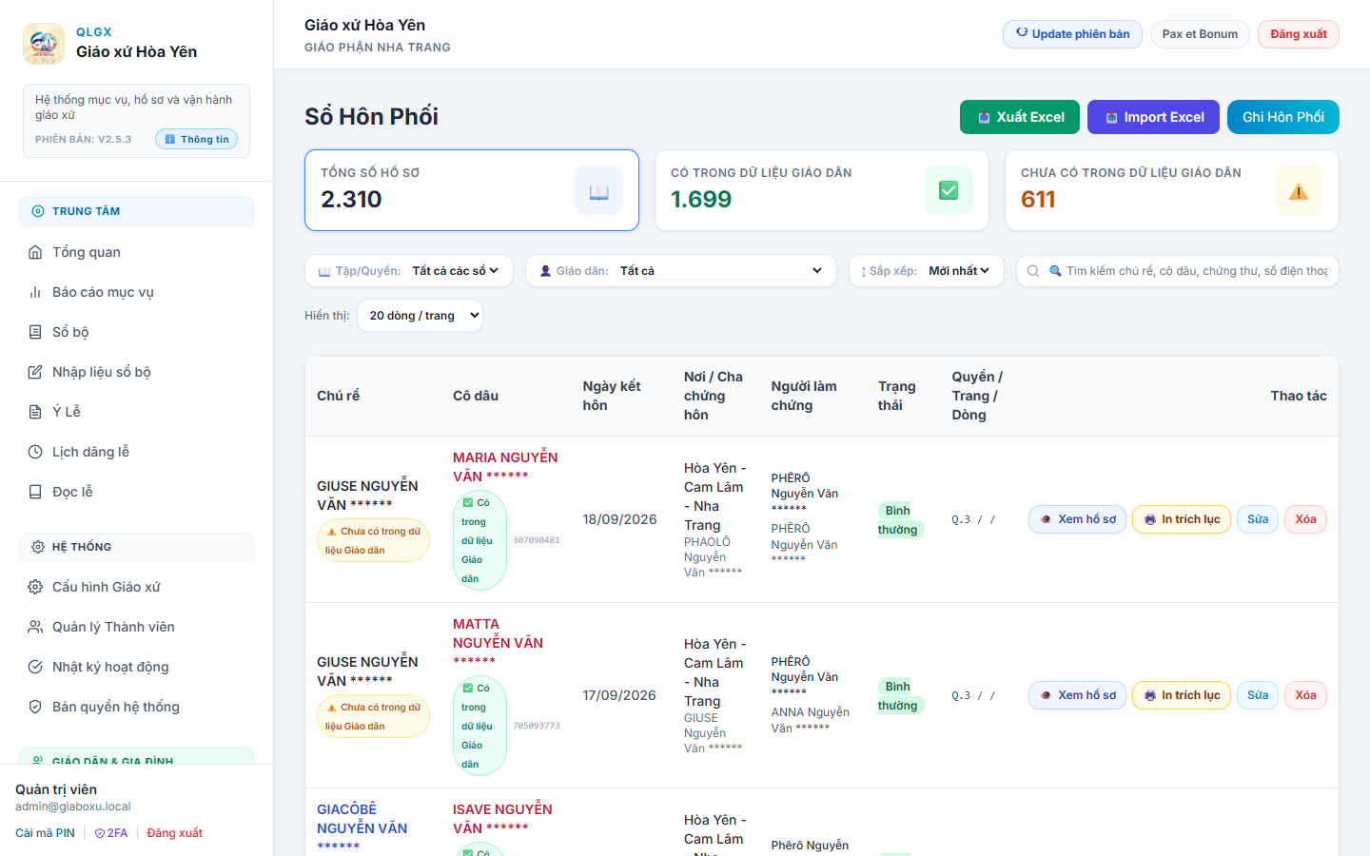The width and height of the screenshot is (1370, 856).
Task: Open Sổ bộ menu item
Action: (136, 332)
